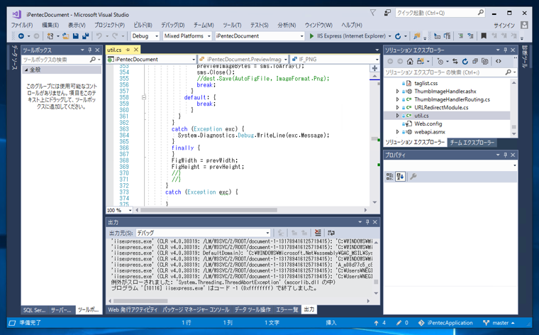
Task: Start debugging with the green IIS Express play button
Action: click(x=312, y=35)
